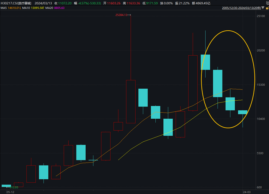Select the MA10 13095.58 indicator label
The height and width of the screenshot is (194, 269).
(x=33, y=8)
